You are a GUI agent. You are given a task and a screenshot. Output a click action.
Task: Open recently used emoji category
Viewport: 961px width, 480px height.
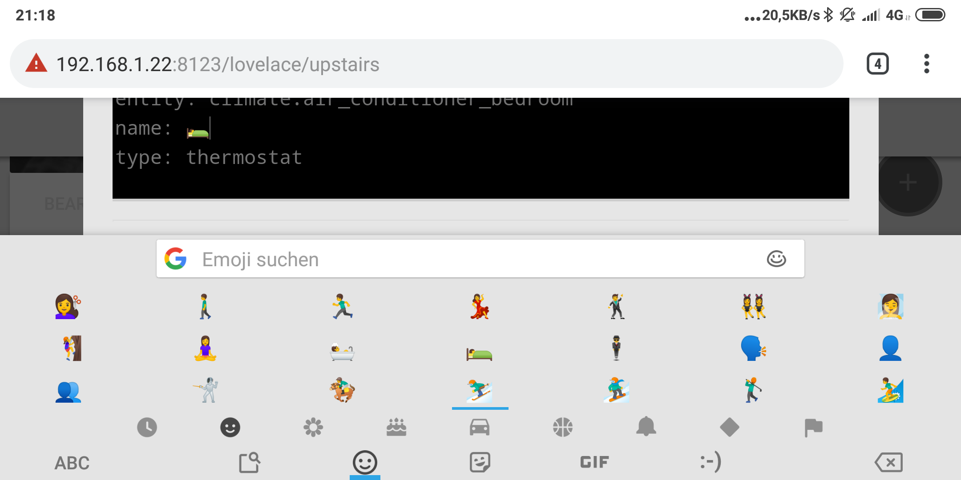(x=147, y=428)
